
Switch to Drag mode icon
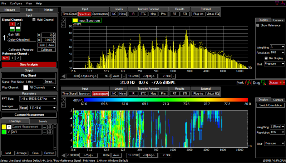(x=264, y=82)
